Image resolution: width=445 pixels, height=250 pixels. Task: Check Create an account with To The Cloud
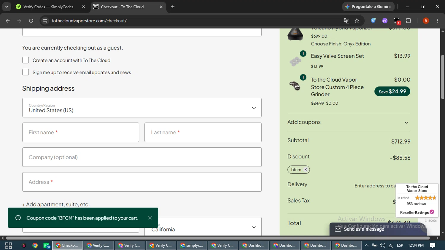(26, 60)
